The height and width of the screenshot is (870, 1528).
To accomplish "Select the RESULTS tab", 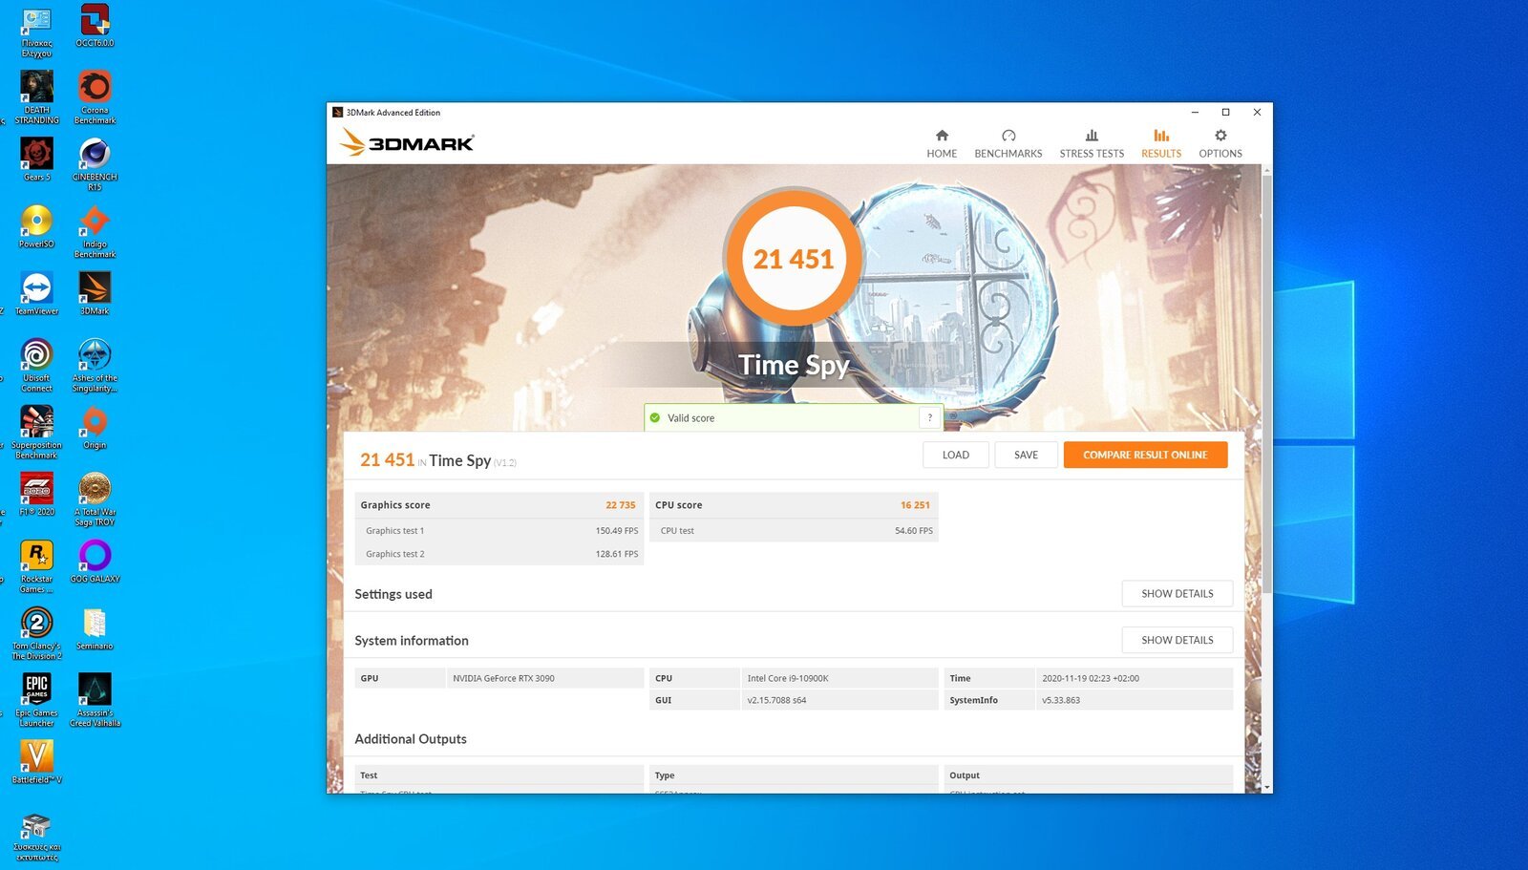I will pyautogui.click(x=1161, y=143).
